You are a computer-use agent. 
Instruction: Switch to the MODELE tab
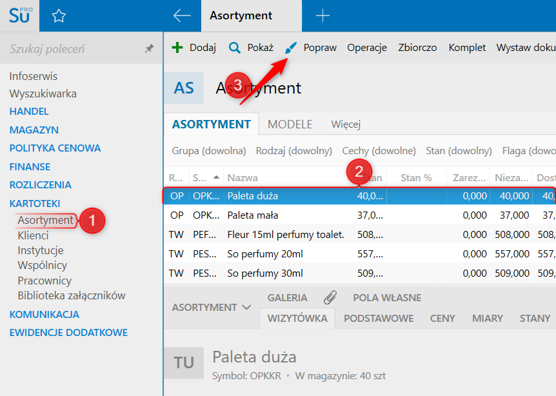pos(290,124)
